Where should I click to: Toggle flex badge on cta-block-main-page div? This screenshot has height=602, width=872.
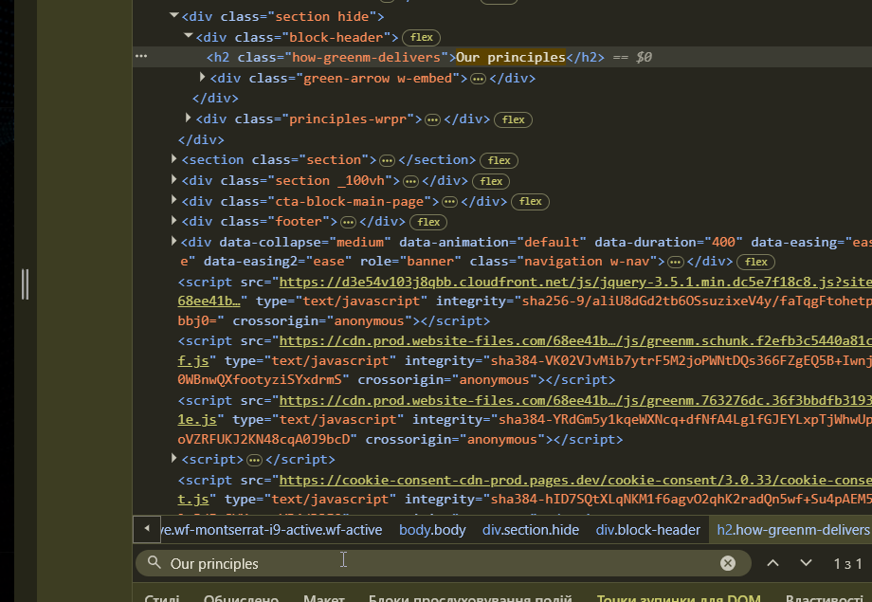530,201
